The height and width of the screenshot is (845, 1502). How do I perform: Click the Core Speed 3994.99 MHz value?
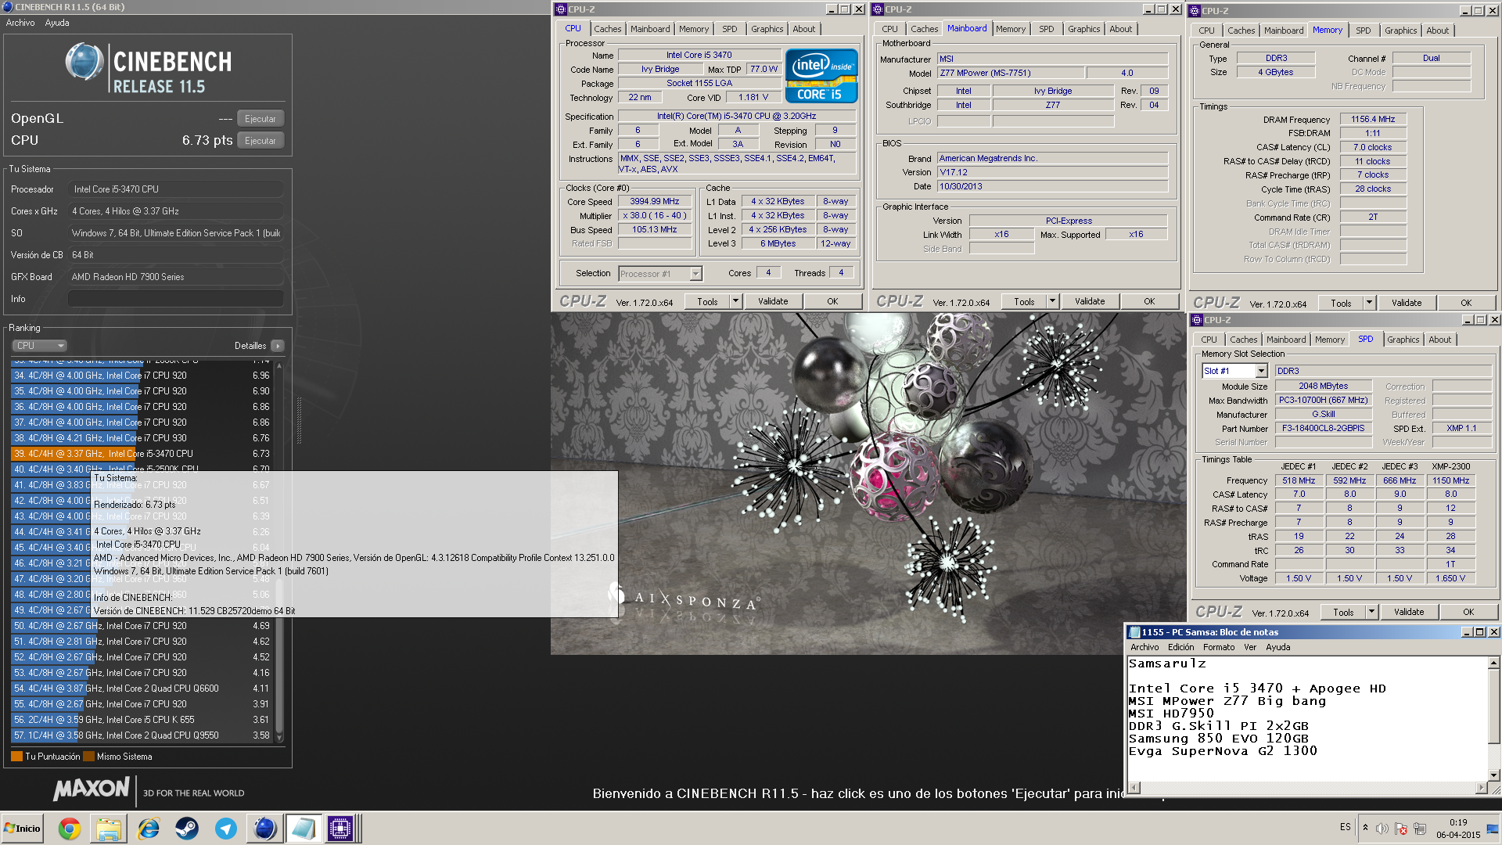(x=655, y=201)
